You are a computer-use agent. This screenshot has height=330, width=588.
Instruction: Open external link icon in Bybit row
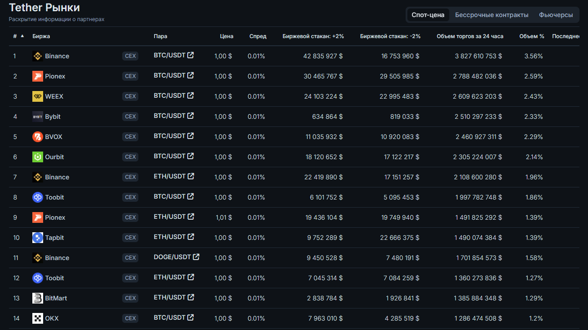[x=191, y=116]
